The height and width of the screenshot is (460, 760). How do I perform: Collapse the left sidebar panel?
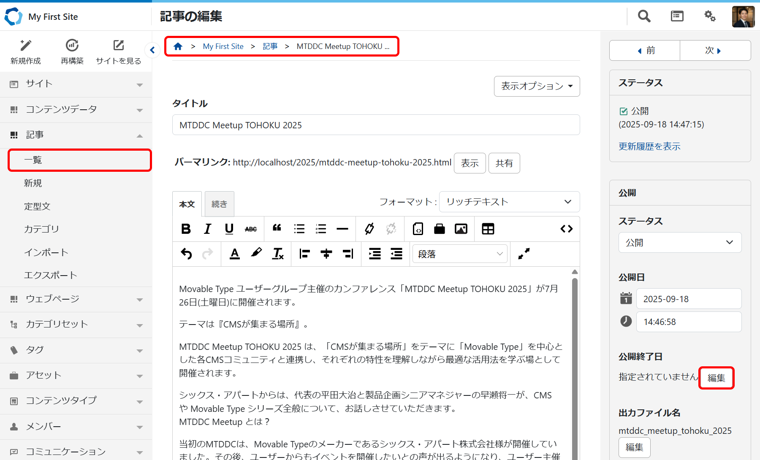152,50
